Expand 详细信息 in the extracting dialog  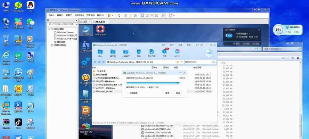[x=132, y=93]
